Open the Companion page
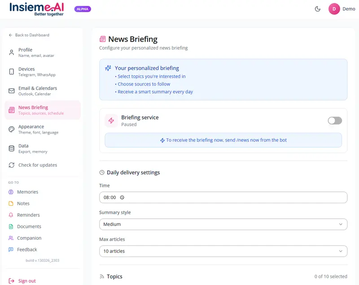Image resolution: width=359 pixels, height=285 pixels. [x=29, y=238]
